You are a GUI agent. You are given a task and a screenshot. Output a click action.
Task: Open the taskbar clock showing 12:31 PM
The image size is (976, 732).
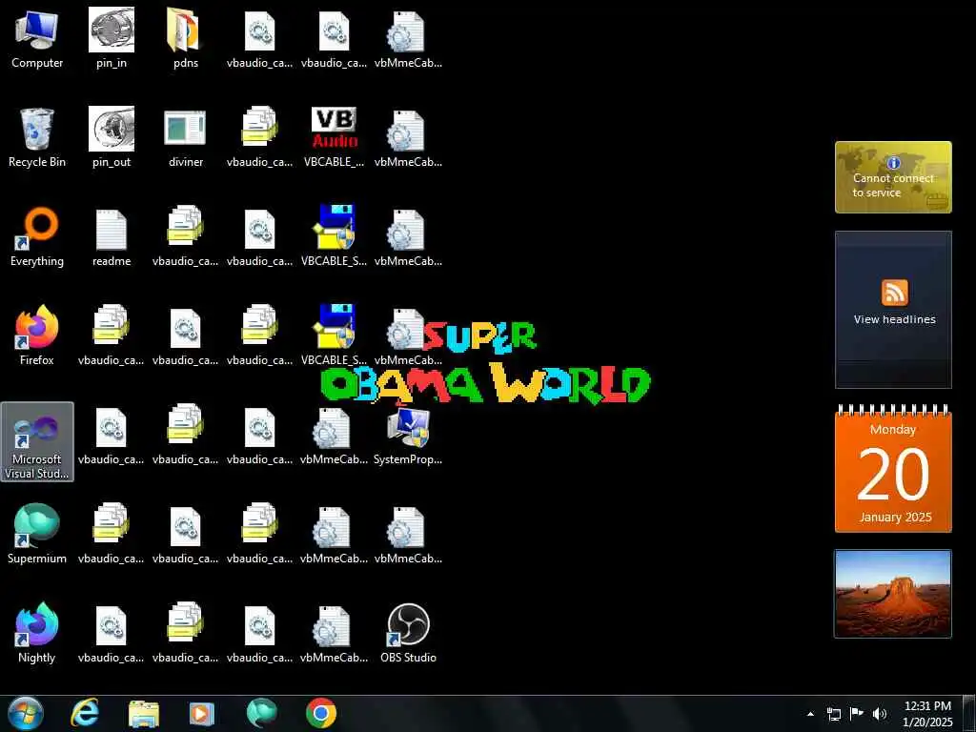tap(927, 714)
